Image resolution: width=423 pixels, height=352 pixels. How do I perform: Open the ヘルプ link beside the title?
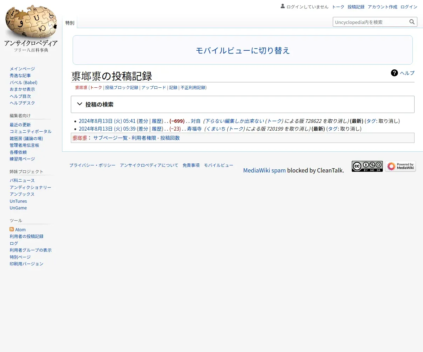click(x=407, y=73)
